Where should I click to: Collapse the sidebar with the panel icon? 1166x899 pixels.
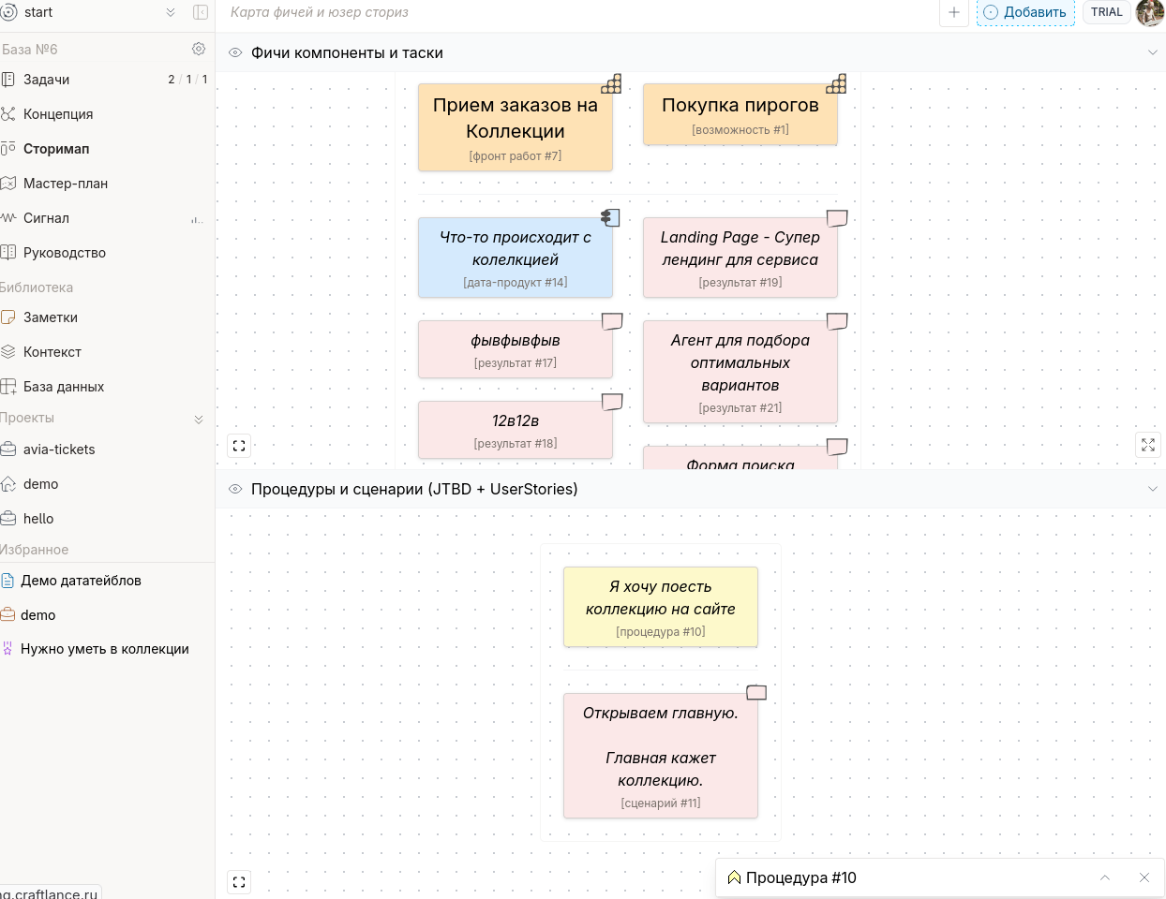[x=200, y=12]
